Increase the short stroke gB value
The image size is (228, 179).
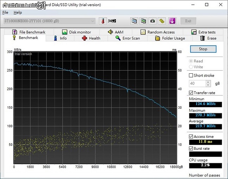point(208,82)
